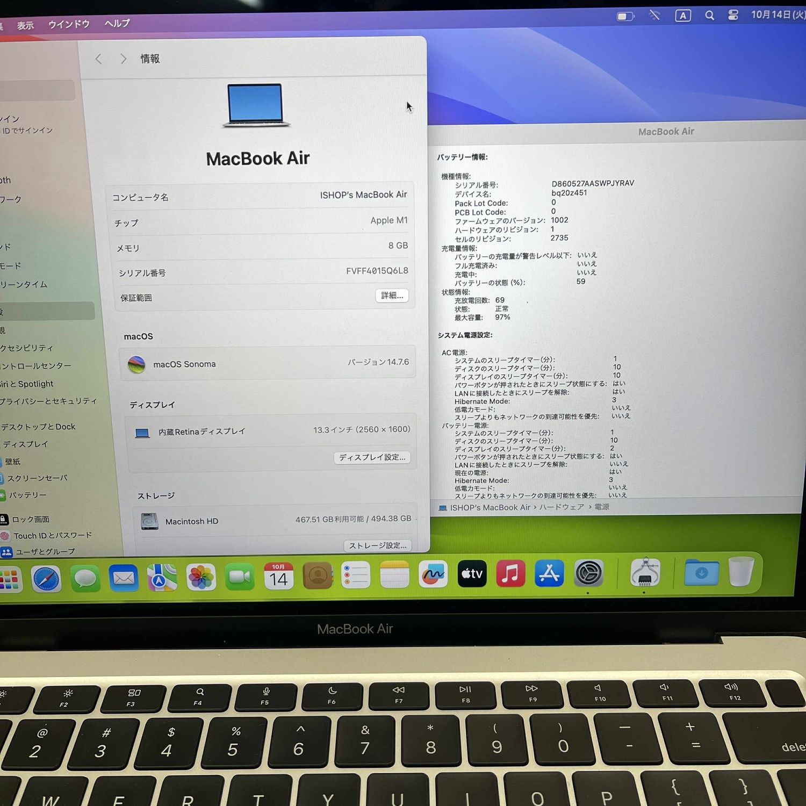Click the ディスプレイ設定... button
Image resolution: width=806 pixels, height=806 pixels.
[372, 457]
